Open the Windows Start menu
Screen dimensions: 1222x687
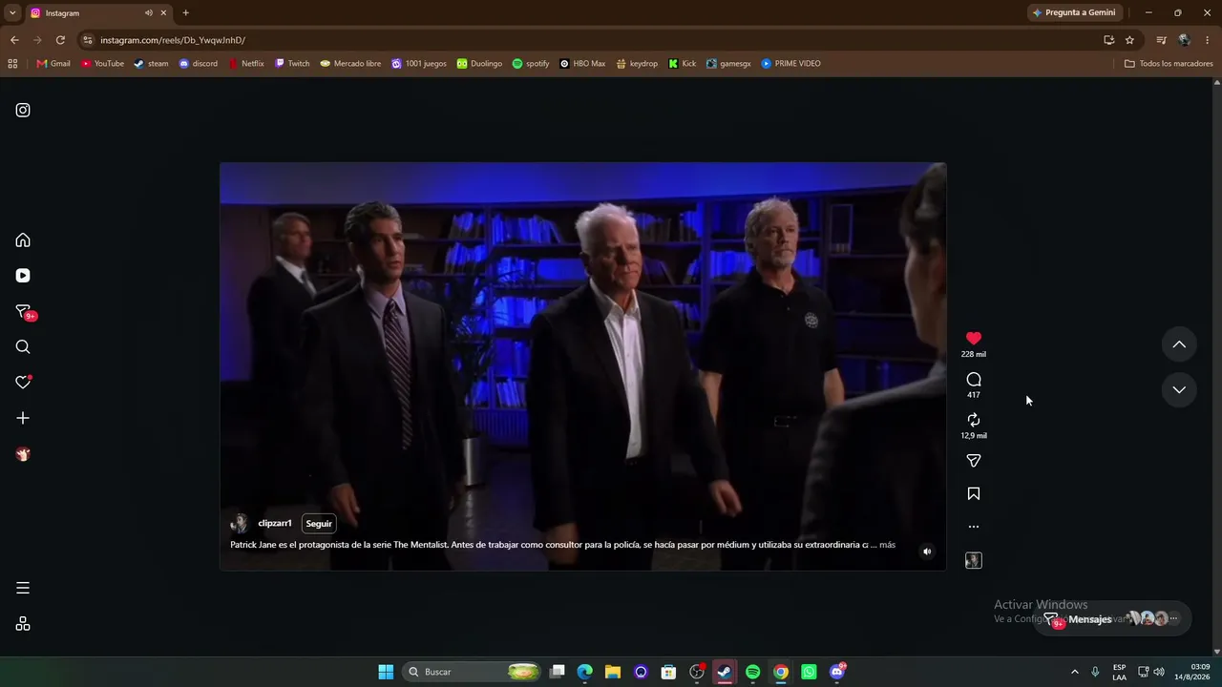tap(386, 672)
